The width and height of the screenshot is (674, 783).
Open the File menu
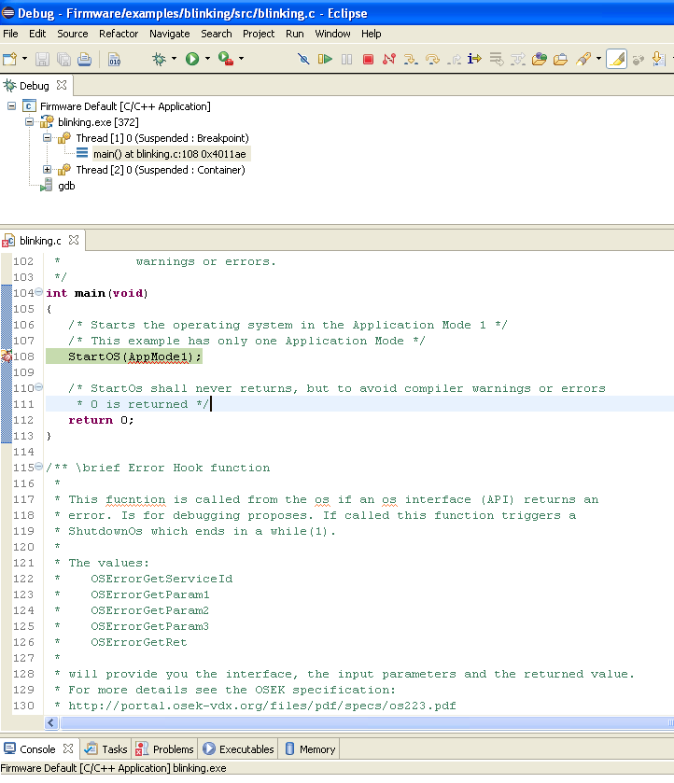click(10, 34)
